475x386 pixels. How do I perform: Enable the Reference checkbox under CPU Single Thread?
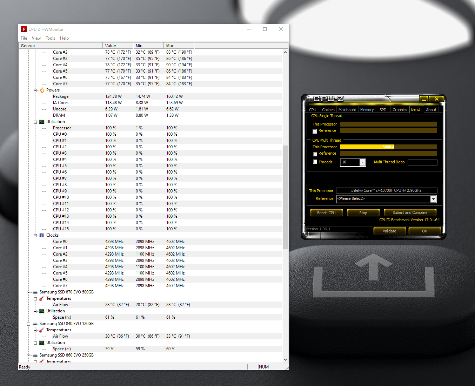click(315, 131)
